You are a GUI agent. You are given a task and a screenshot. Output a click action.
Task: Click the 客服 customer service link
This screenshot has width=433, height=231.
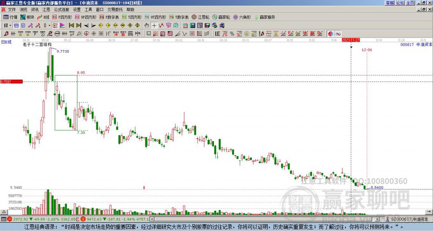[390, 3]
